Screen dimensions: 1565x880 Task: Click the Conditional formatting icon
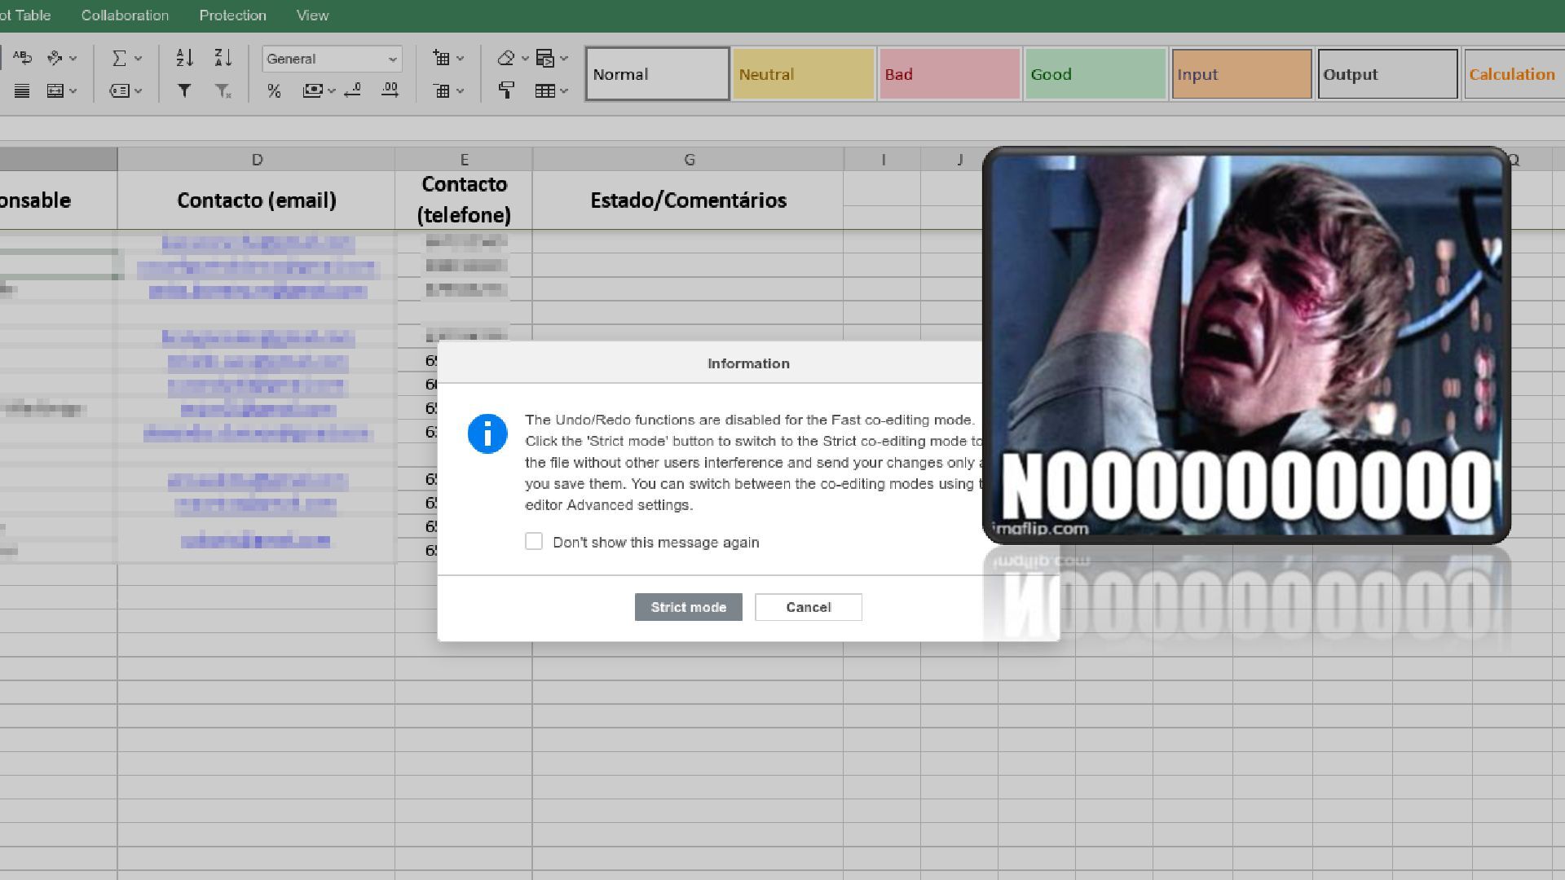(545, 58)
